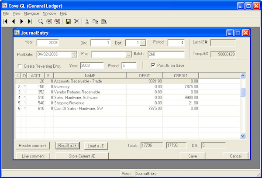The width and height of the screenshot is (262, 178).
Task: Click the Recall a JE button
Action: (x=68, y=146)
